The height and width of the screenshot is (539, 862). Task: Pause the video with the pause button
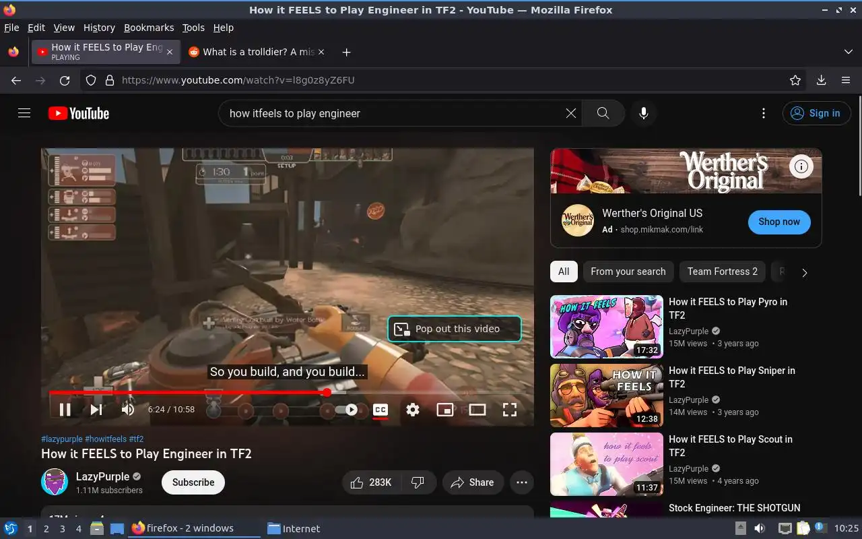pos(65,409)
